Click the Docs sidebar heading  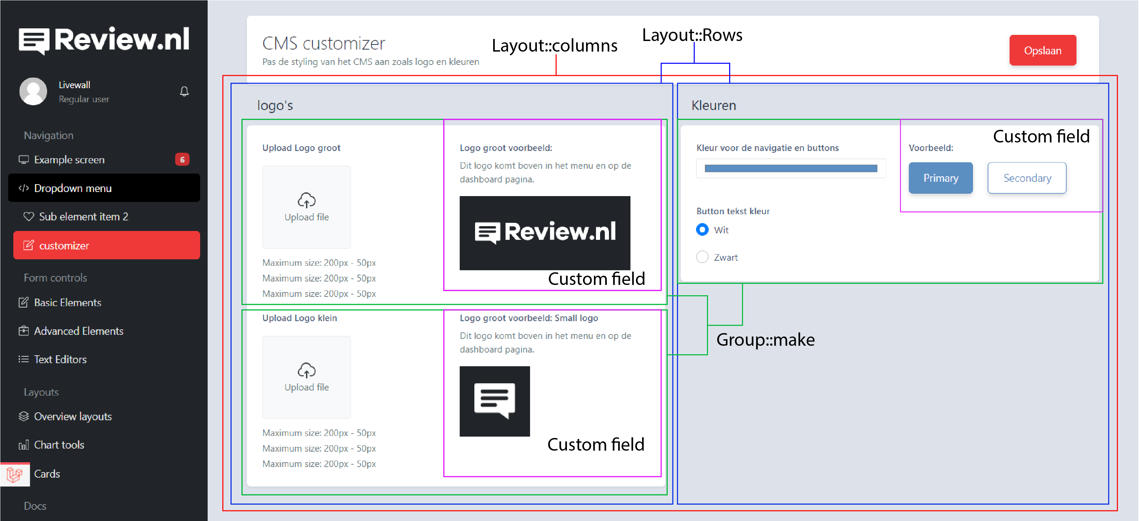point(35,506)
